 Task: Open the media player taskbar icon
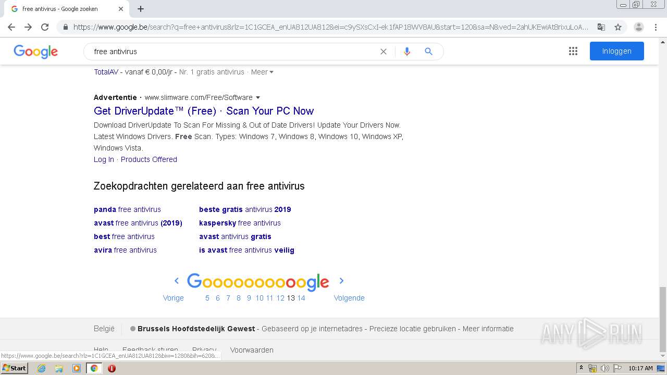[x=77, y=368]
